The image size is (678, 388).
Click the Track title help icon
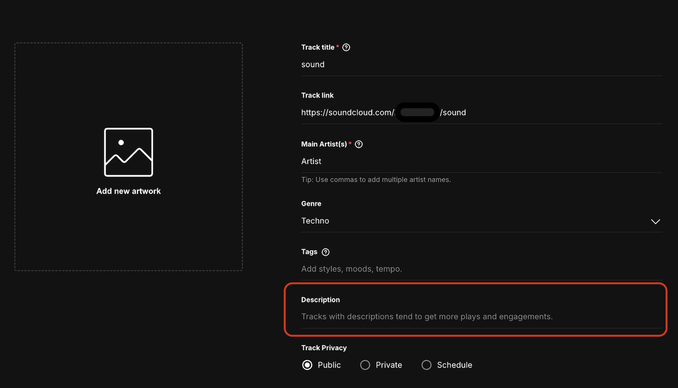point(346,47)
